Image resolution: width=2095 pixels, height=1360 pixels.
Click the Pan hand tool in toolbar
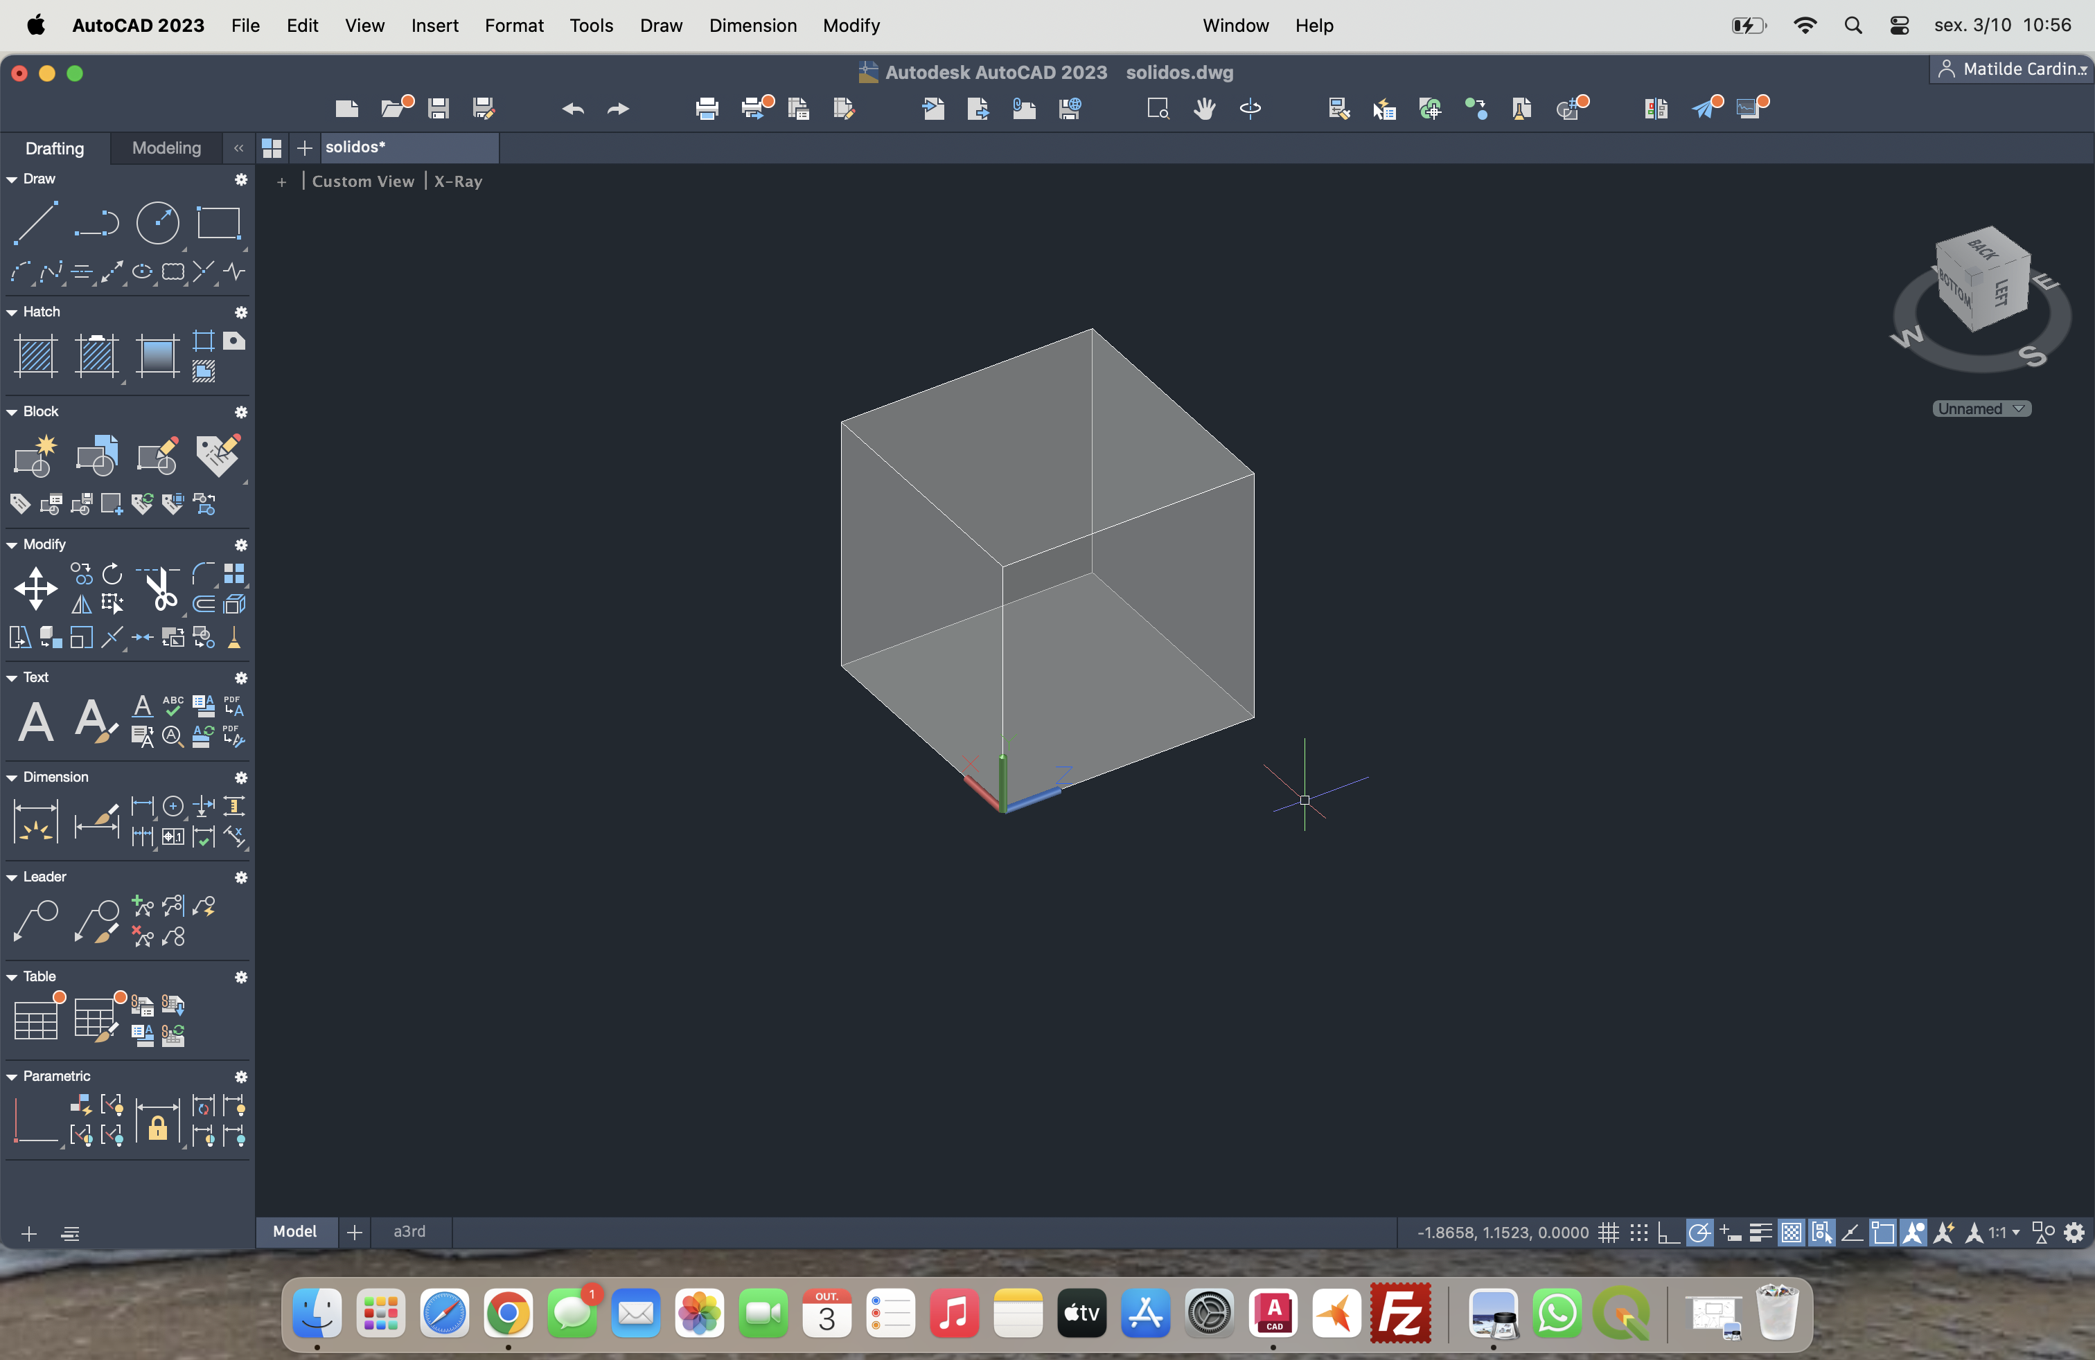(x=1204, y=108)
